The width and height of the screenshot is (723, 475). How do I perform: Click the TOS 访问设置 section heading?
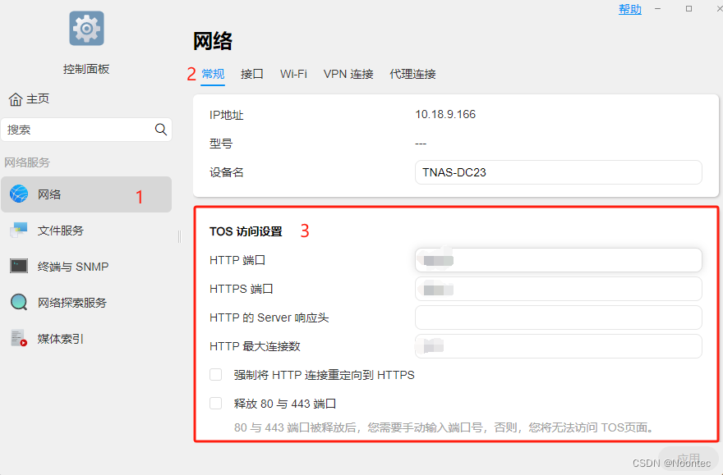pos(246,231)
